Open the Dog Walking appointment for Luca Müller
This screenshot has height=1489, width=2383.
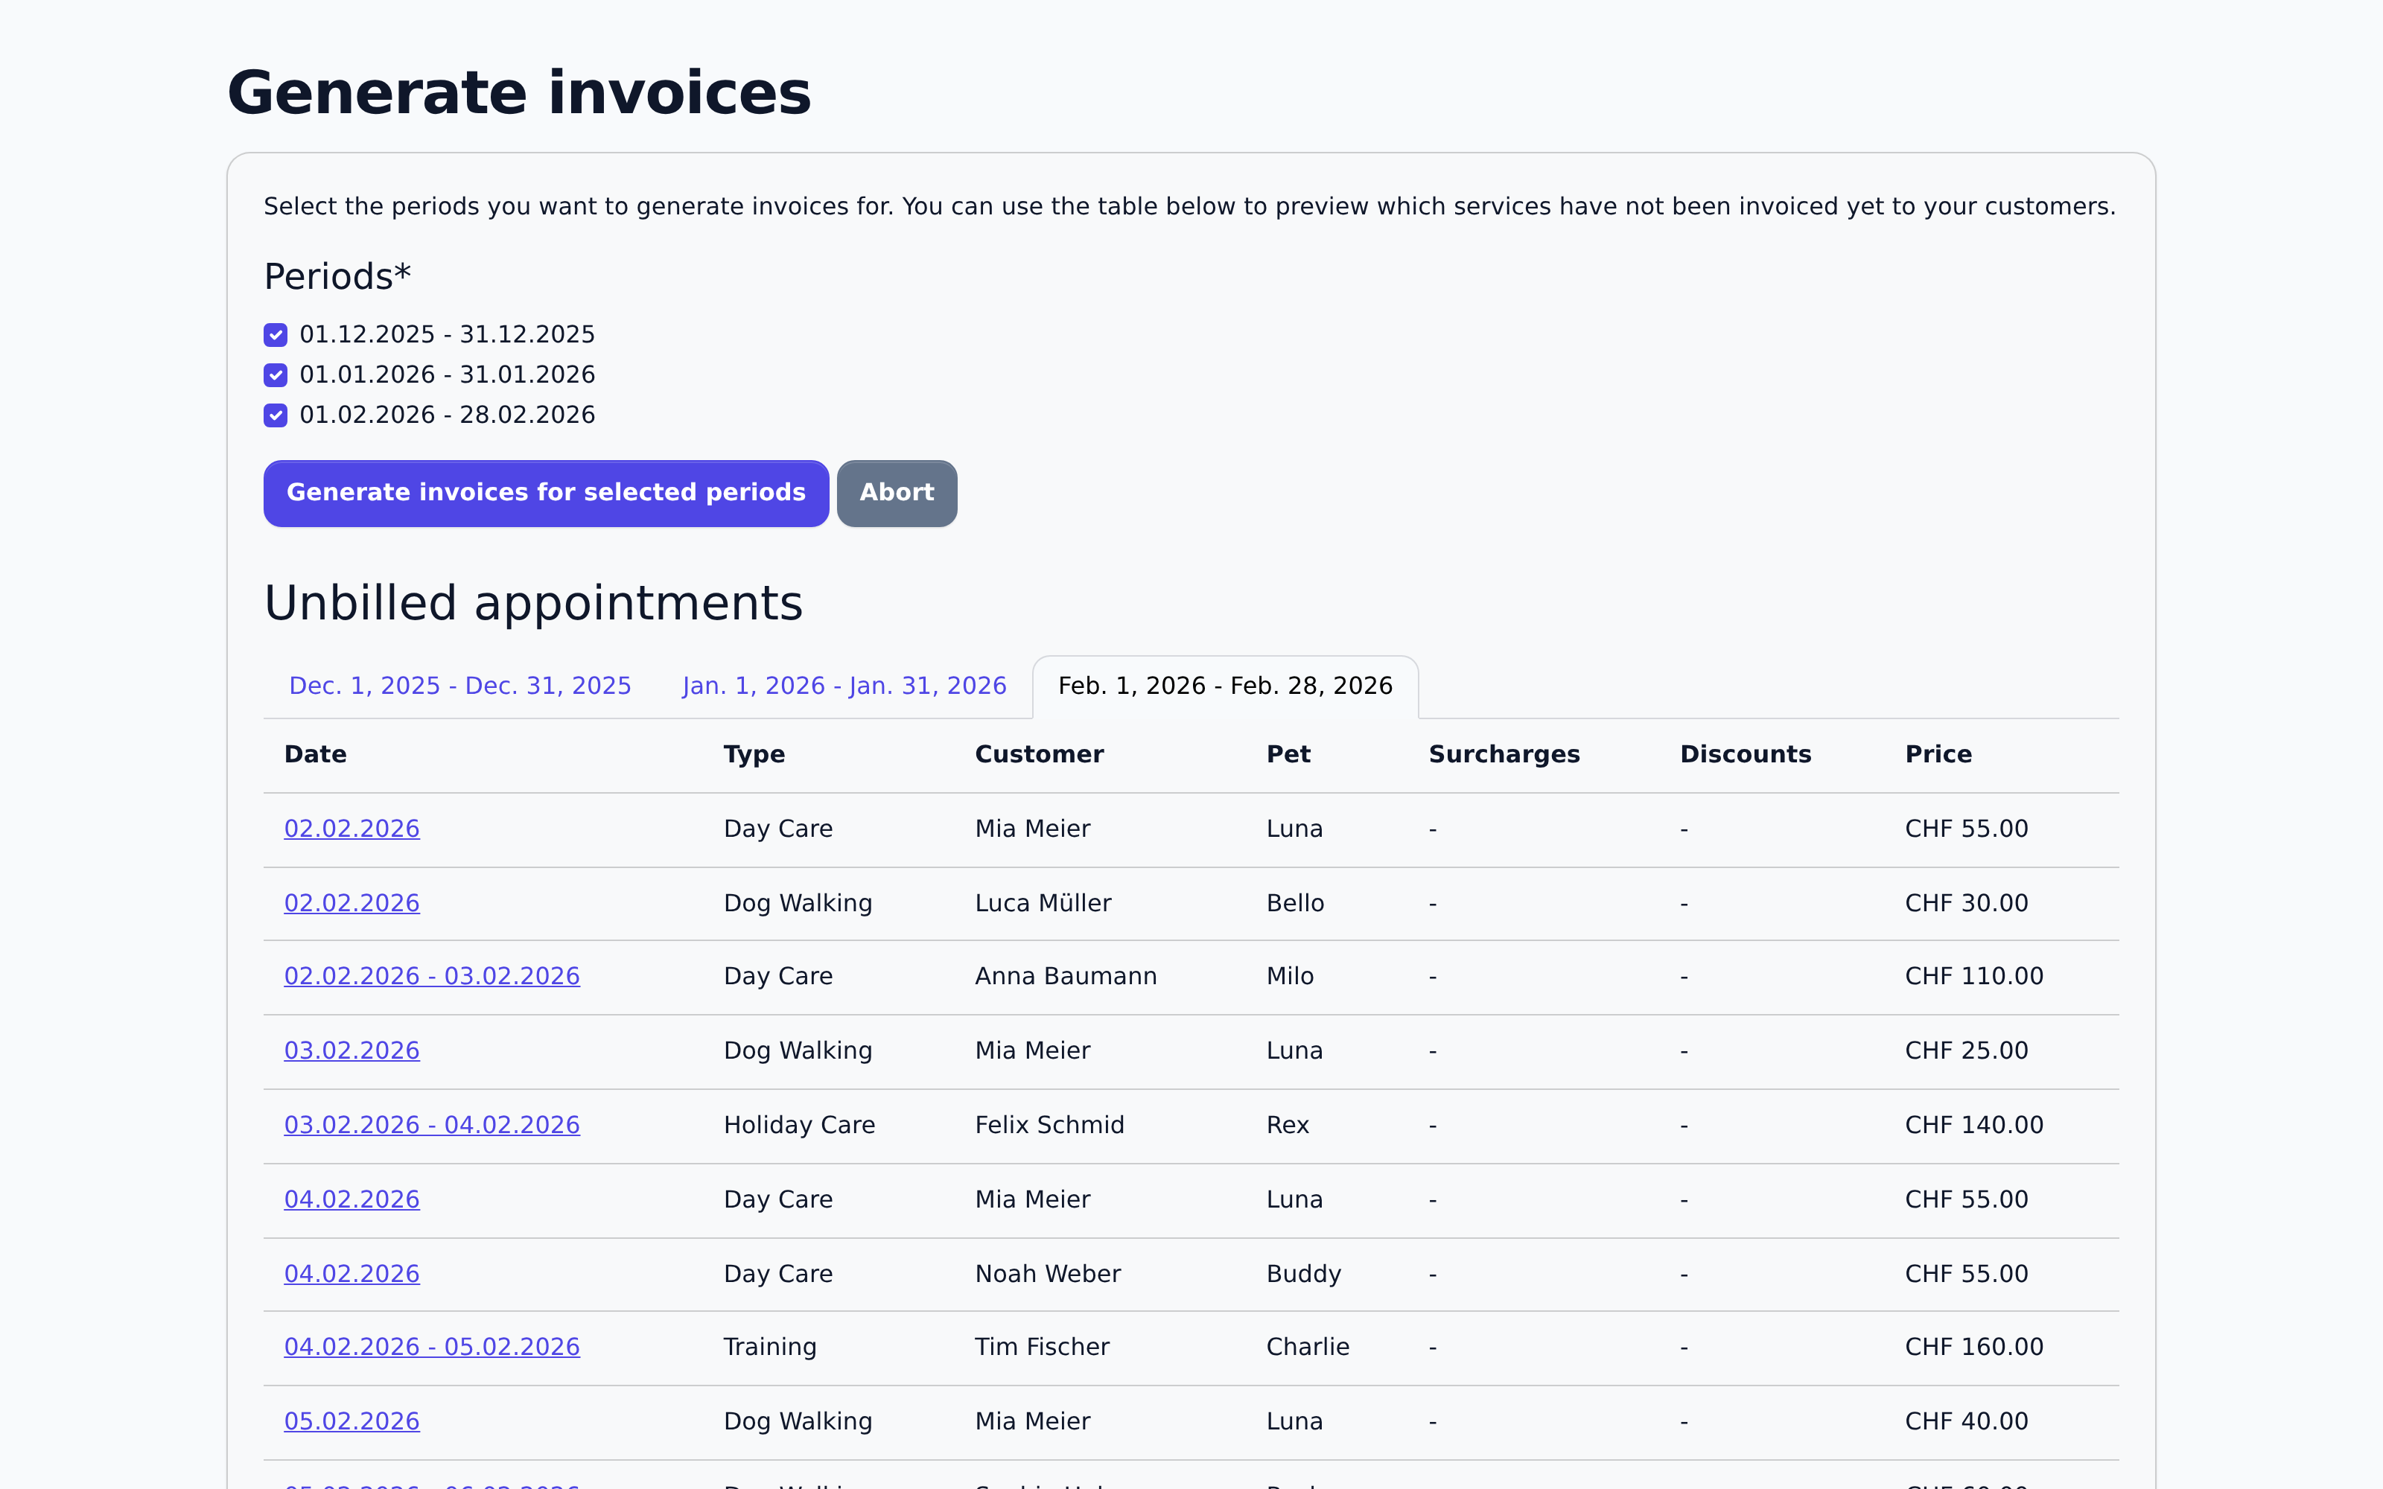point(351,902)
